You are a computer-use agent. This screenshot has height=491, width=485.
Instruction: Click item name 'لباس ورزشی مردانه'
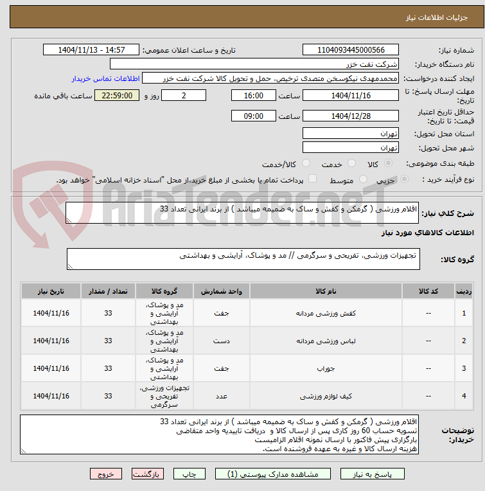[x=326, y=341]
